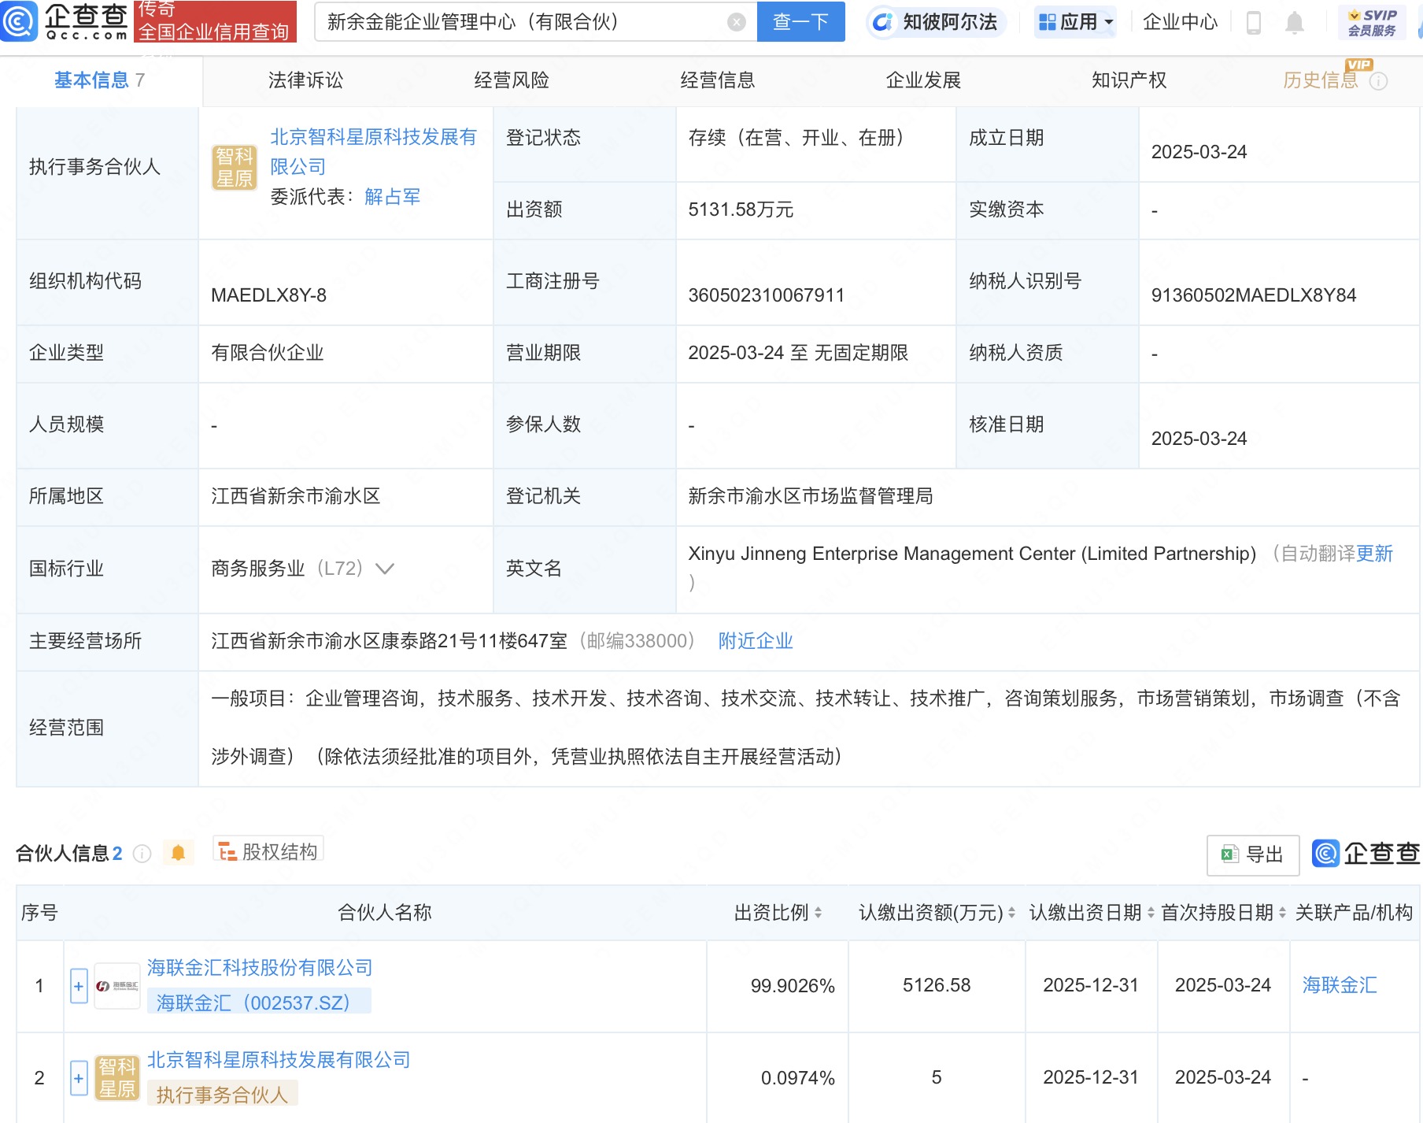This screenshot has width=1423, height=1123.
Task: Open the 历史信息 VIP tab
Action: coord(1321,80)
